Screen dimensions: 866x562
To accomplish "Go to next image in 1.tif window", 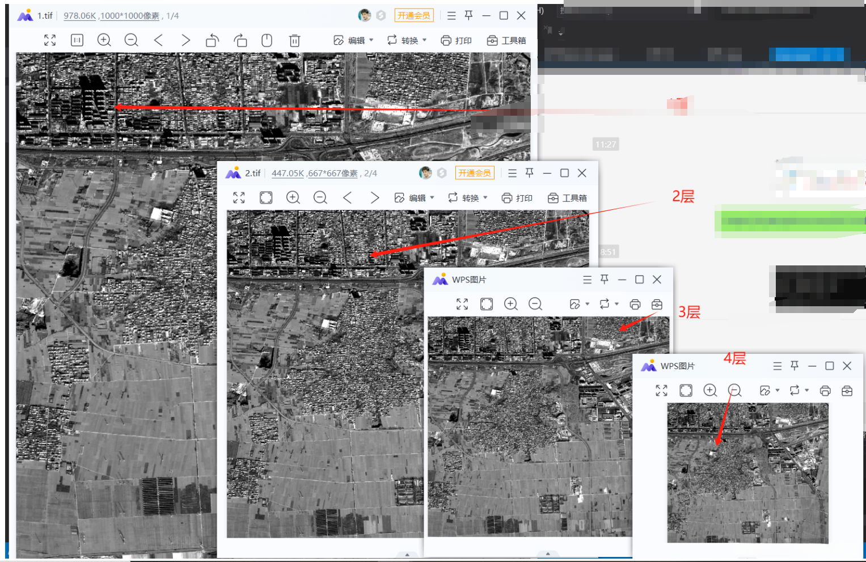I will [185, 40].
